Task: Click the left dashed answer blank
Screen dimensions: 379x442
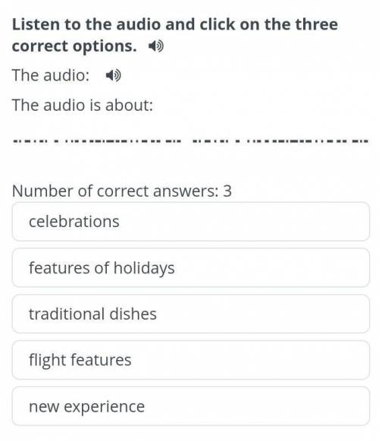Action: (x=97, y=141)
